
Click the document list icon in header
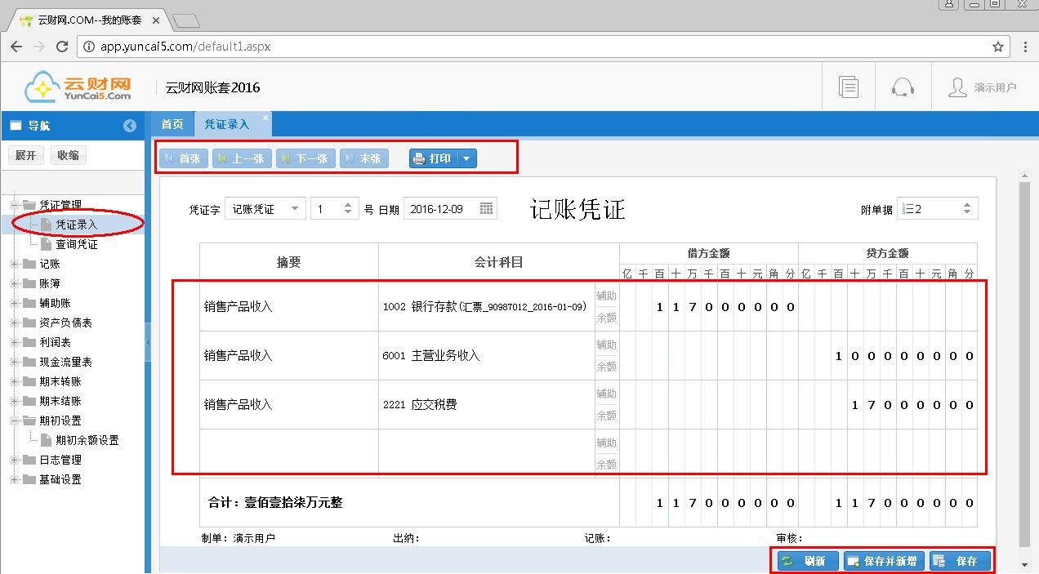849,87
